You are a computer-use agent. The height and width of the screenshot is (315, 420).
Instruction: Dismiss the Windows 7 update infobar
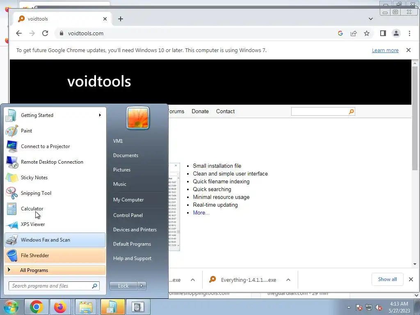pos(409,50)
